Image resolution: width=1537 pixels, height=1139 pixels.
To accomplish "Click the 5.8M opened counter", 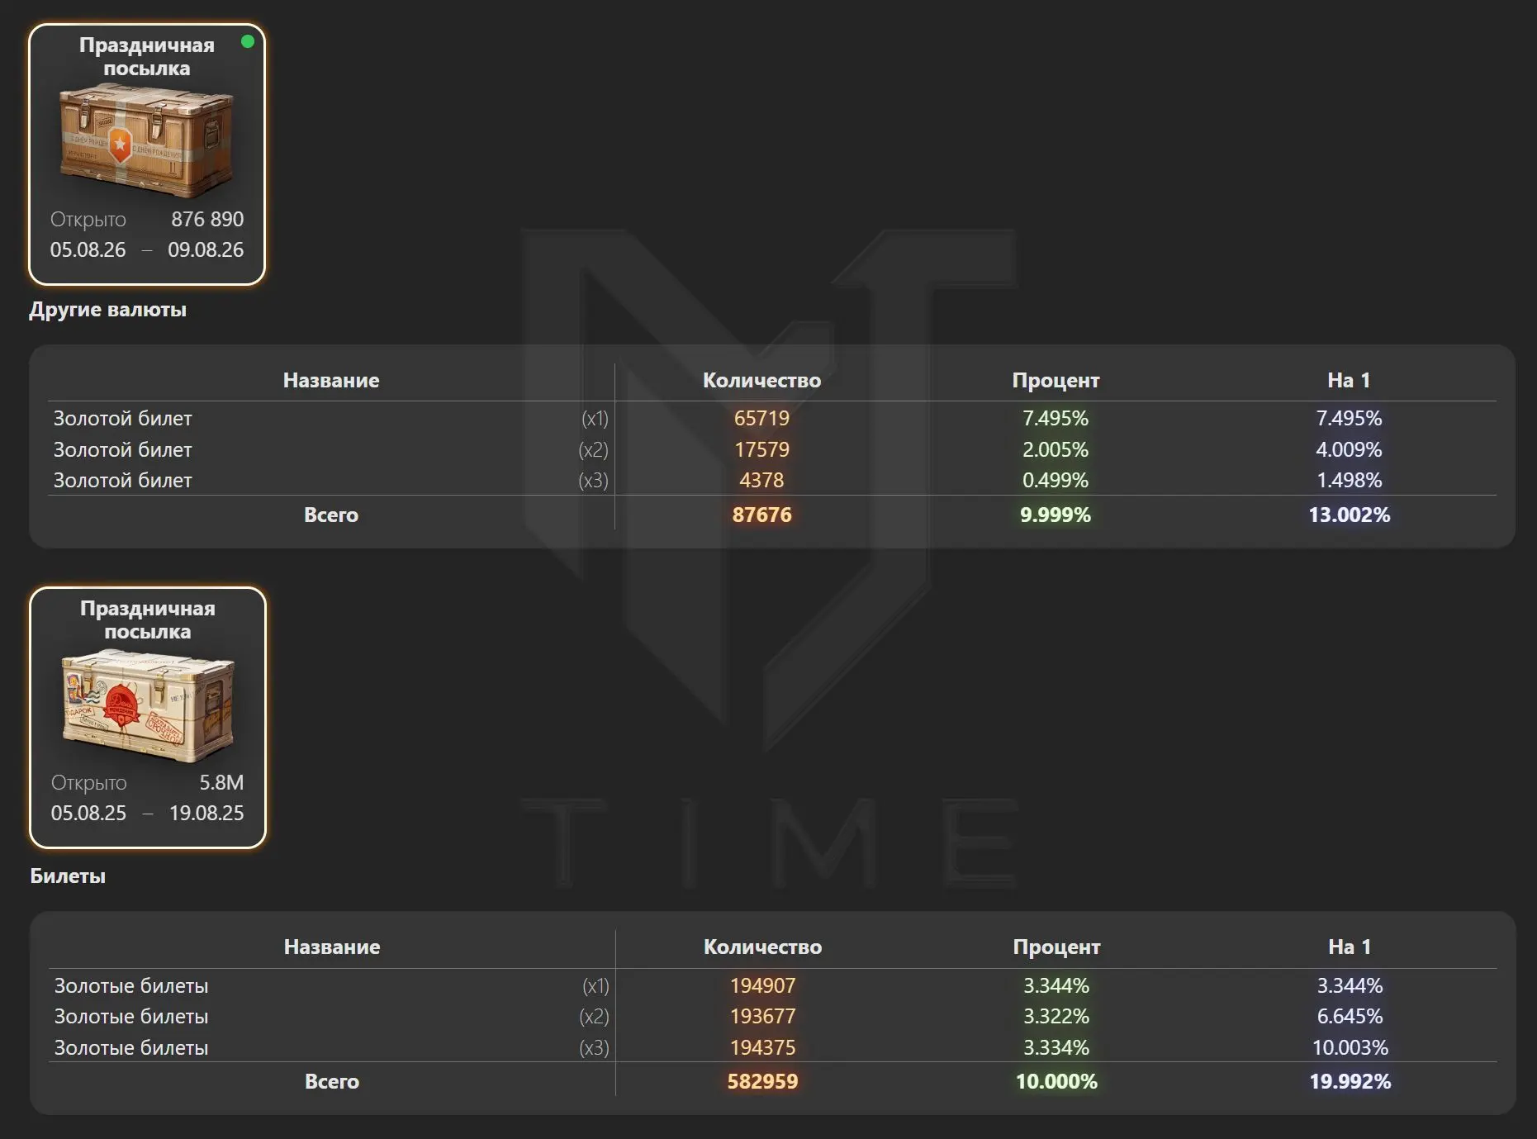I will coord(221,782).
